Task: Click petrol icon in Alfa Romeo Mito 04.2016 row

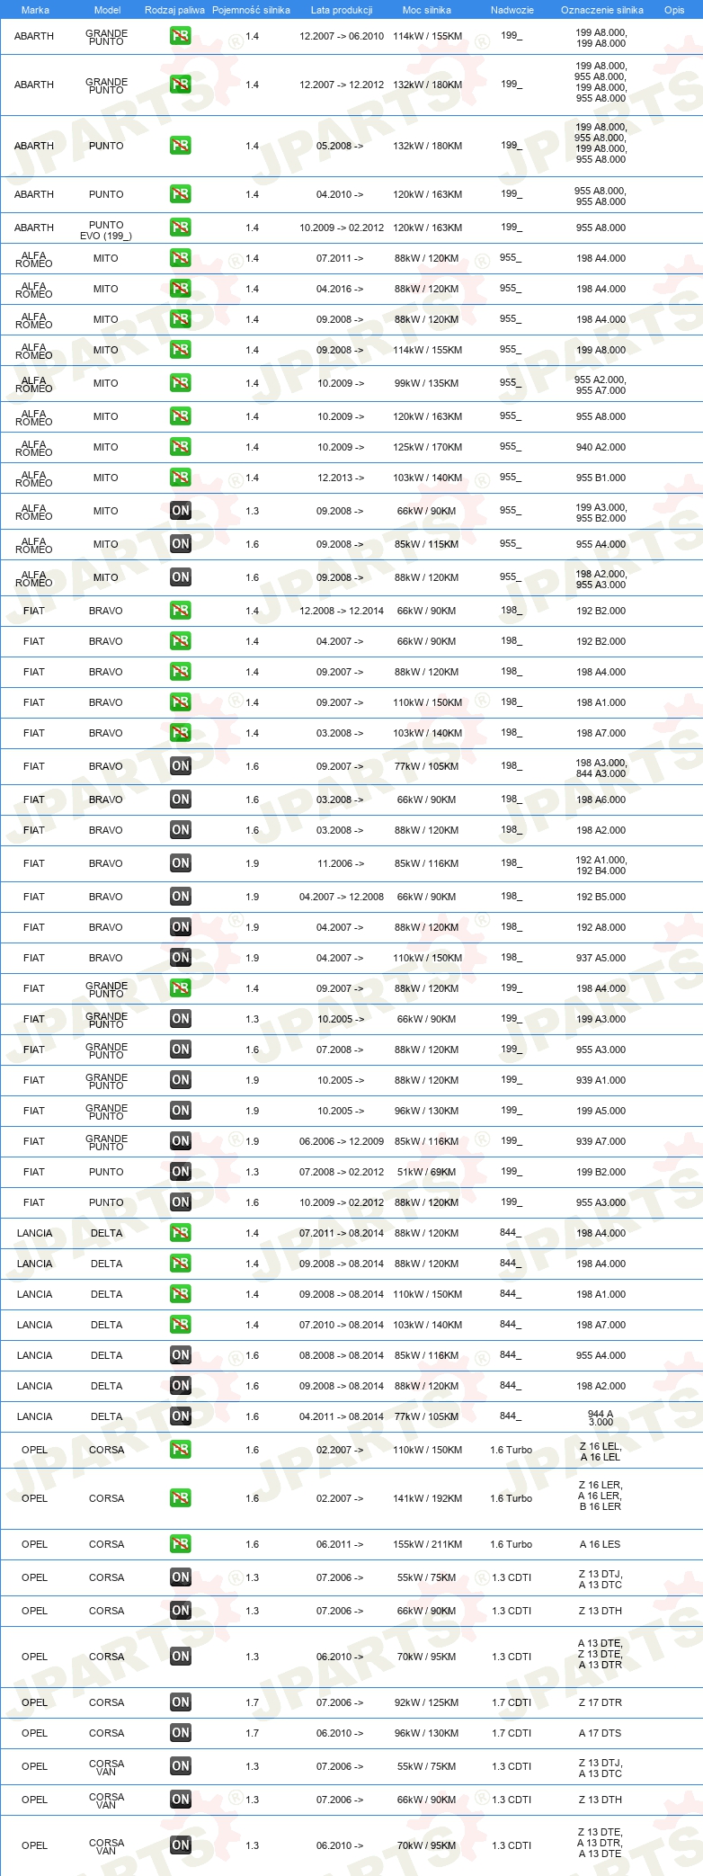Action: (x=181, y=289)
